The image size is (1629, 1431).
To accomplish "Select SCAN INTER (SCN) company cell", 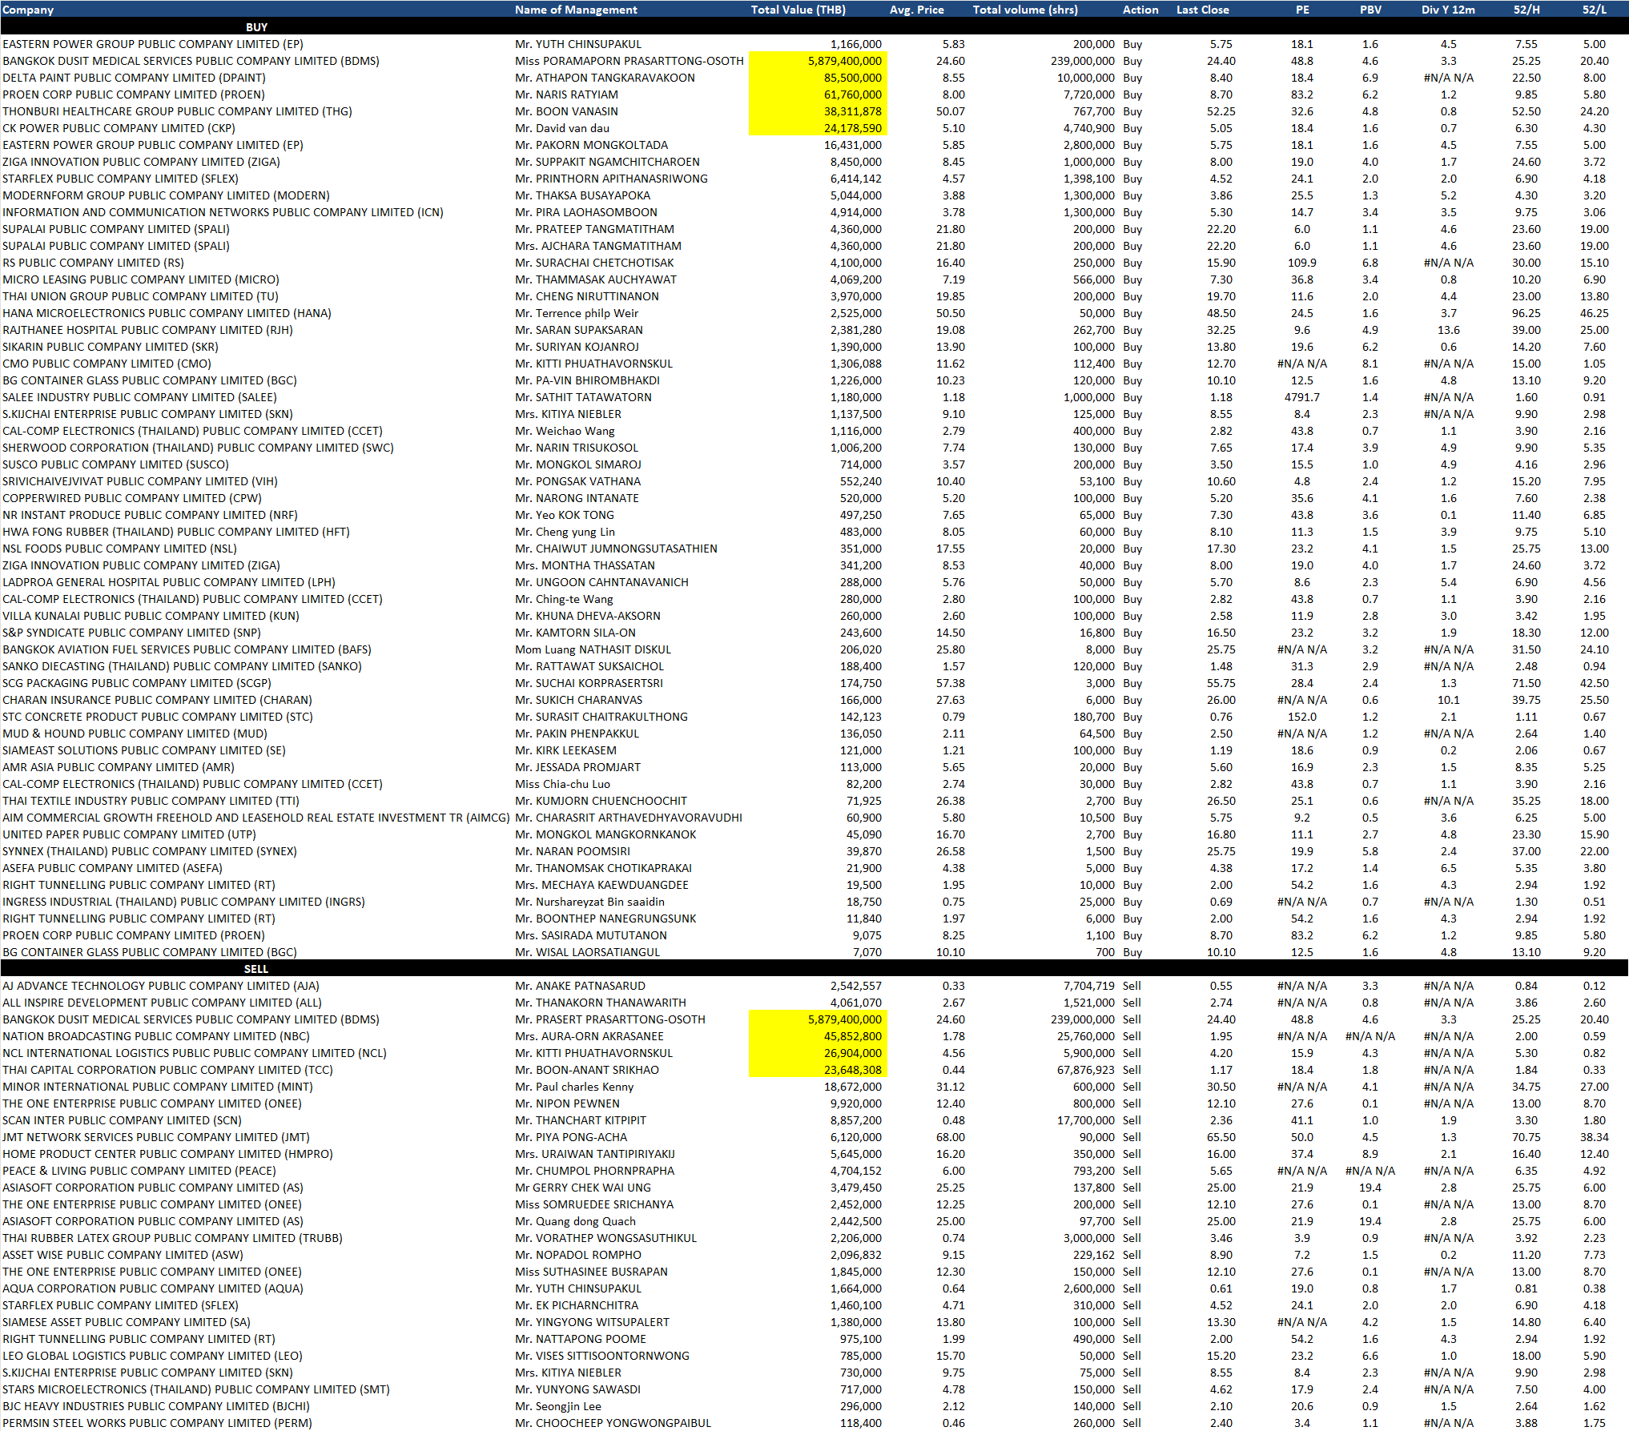I will 122,1120.
